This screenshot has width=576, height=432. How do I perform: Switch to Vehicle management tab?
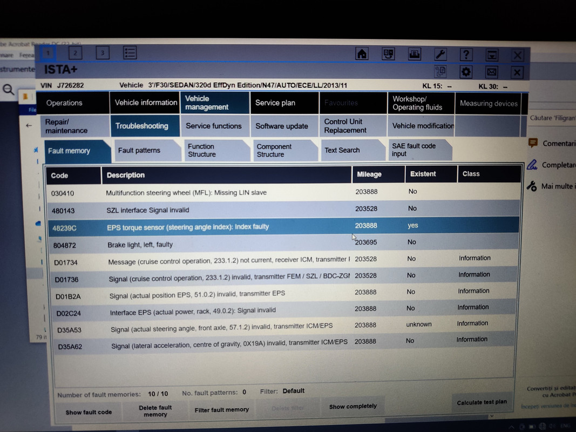point(215,103)
